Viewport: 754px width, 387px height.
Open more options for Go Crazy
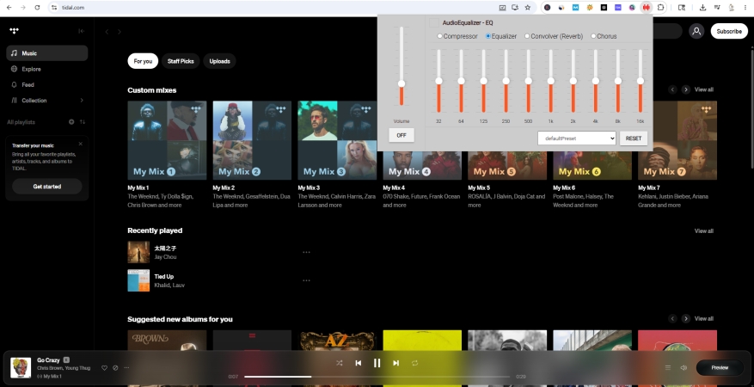pyautogui.click(x=126, y=368)
